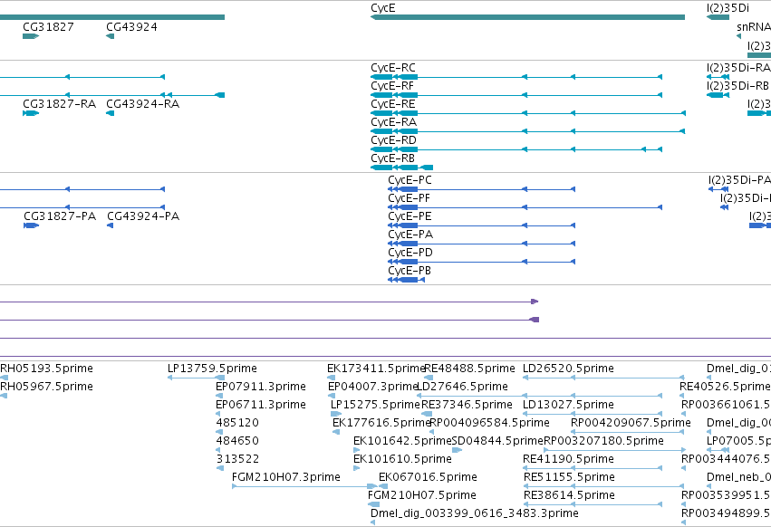Image resolution: width=771 pixels, height=527 pixels.
Task: Select the l(2)35Di-PA protein feature
Action: [718, 189]
